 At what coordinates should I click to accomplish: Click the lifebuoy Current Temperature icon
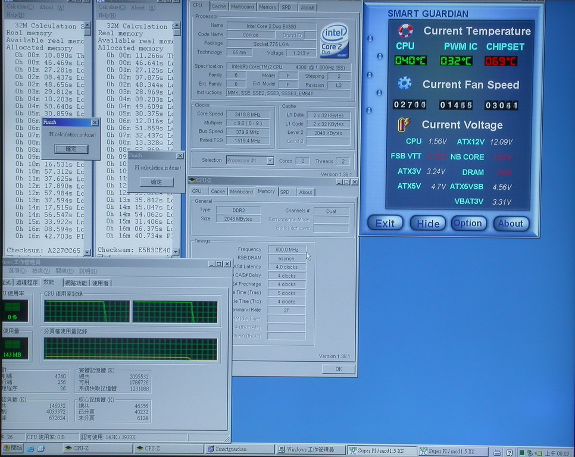[405, 31]
